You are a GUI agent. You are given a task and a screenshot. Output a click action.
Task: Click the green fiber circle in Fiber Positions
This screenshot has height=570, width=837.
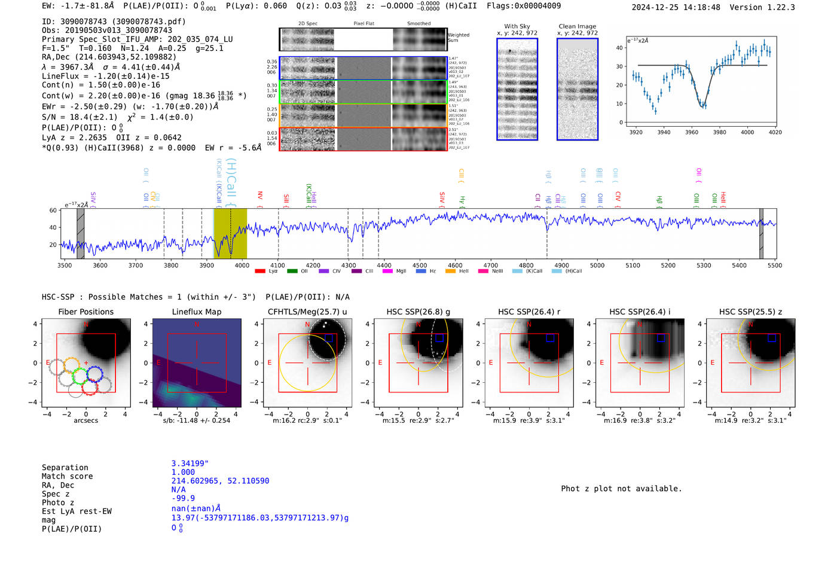80,376
